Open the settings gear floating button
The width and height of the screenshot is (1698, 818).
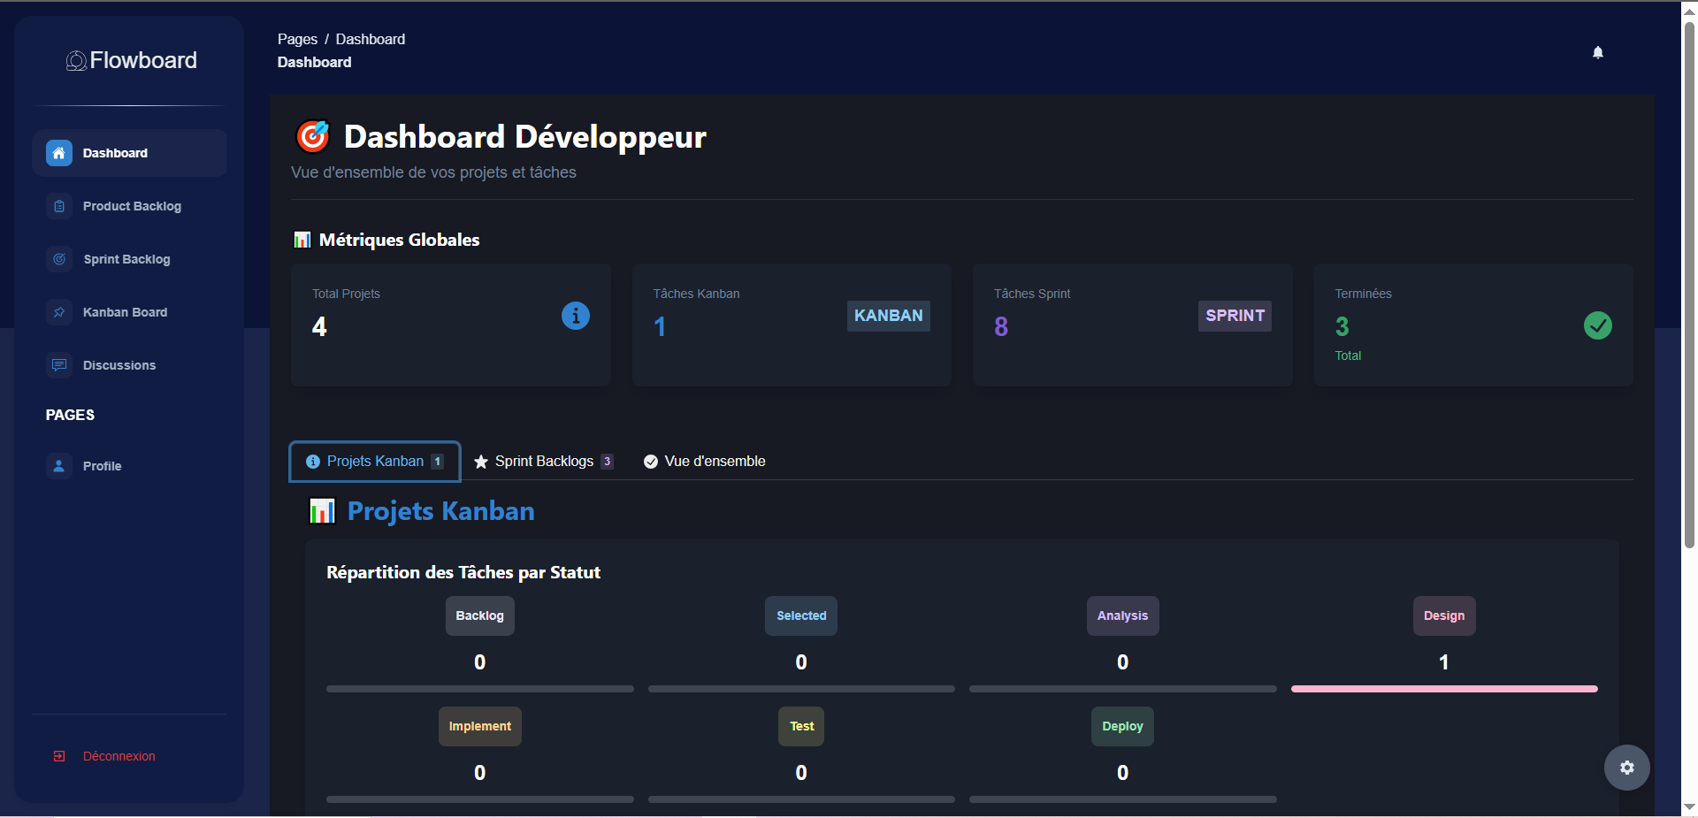[x=1627, y=768]
